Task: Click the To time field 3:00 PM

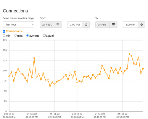Action: click(131, 25)
